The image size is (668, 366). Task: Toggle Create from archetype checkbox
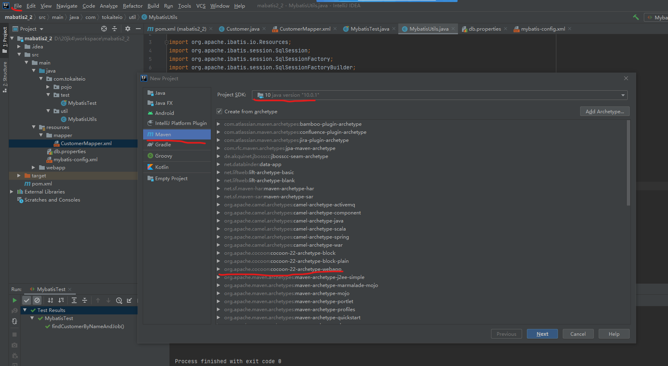pos(219,111)
